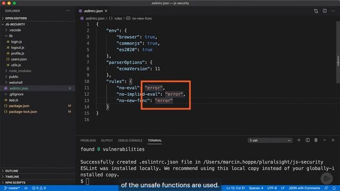Create a new terminal with plus icon
Image resolution: width=340 pixels, height=191 pixels.
point(299,140)
